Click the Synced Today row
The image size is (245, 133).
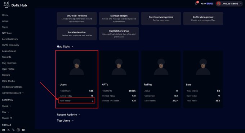pyautogui.click(x=119, y=96)
